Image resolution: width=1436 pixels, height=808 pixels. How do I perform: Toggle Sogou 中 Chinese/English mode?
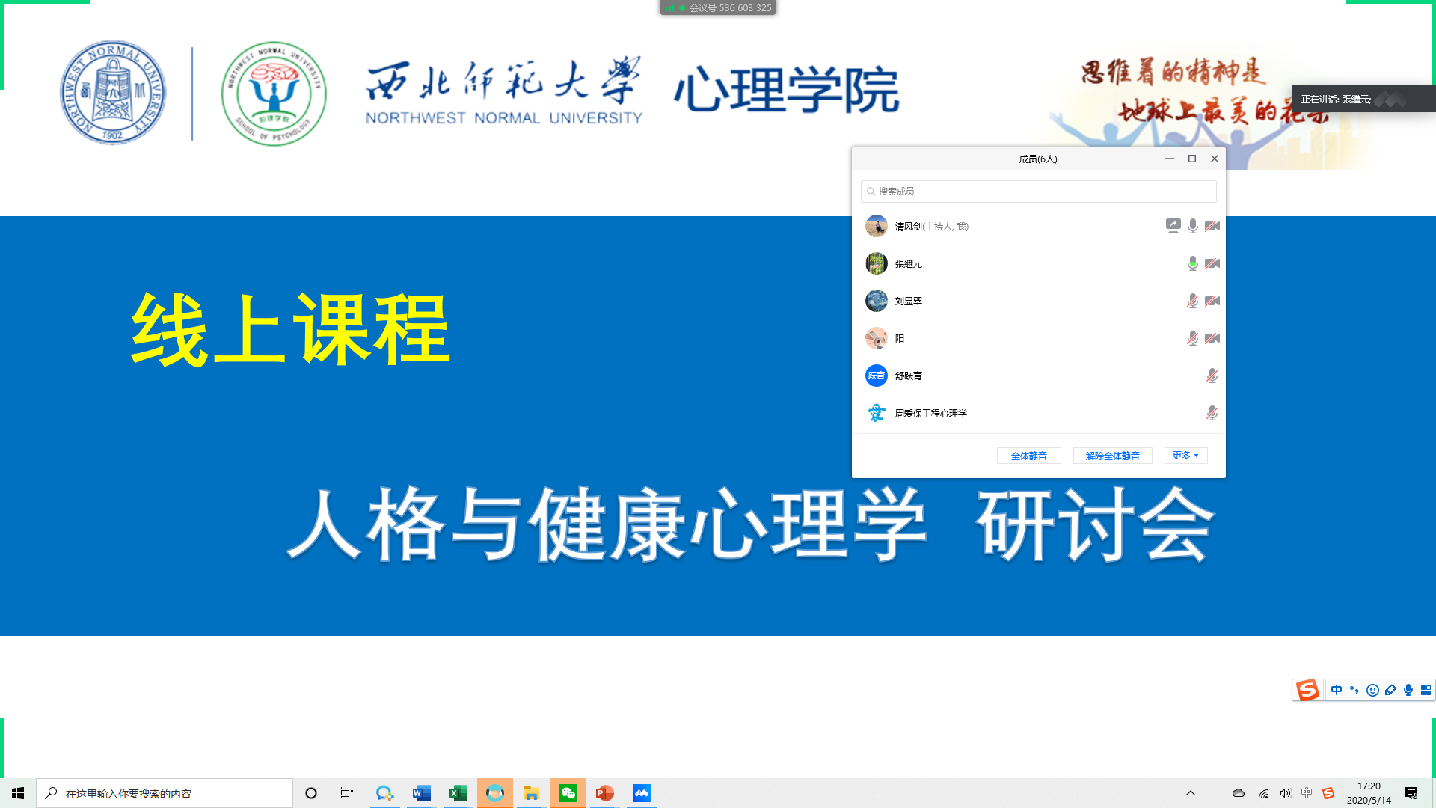(x=1337, y=690)
